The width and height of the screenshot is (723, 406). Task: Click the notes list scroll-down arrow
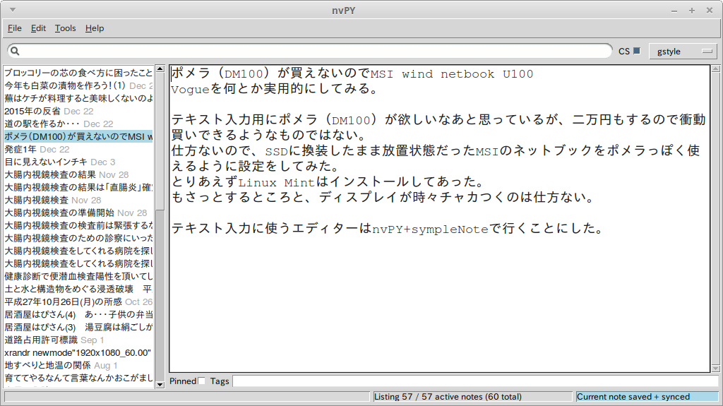coord(160,384)
